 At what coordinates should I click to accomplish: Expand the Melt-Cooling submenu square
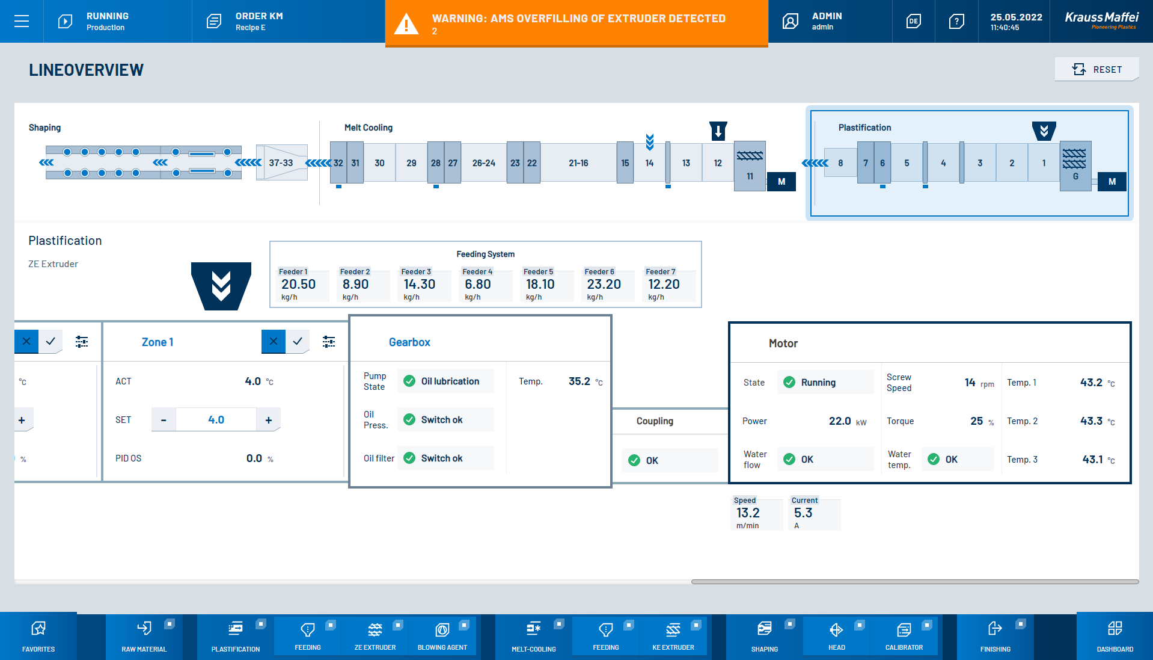[559, 624]
